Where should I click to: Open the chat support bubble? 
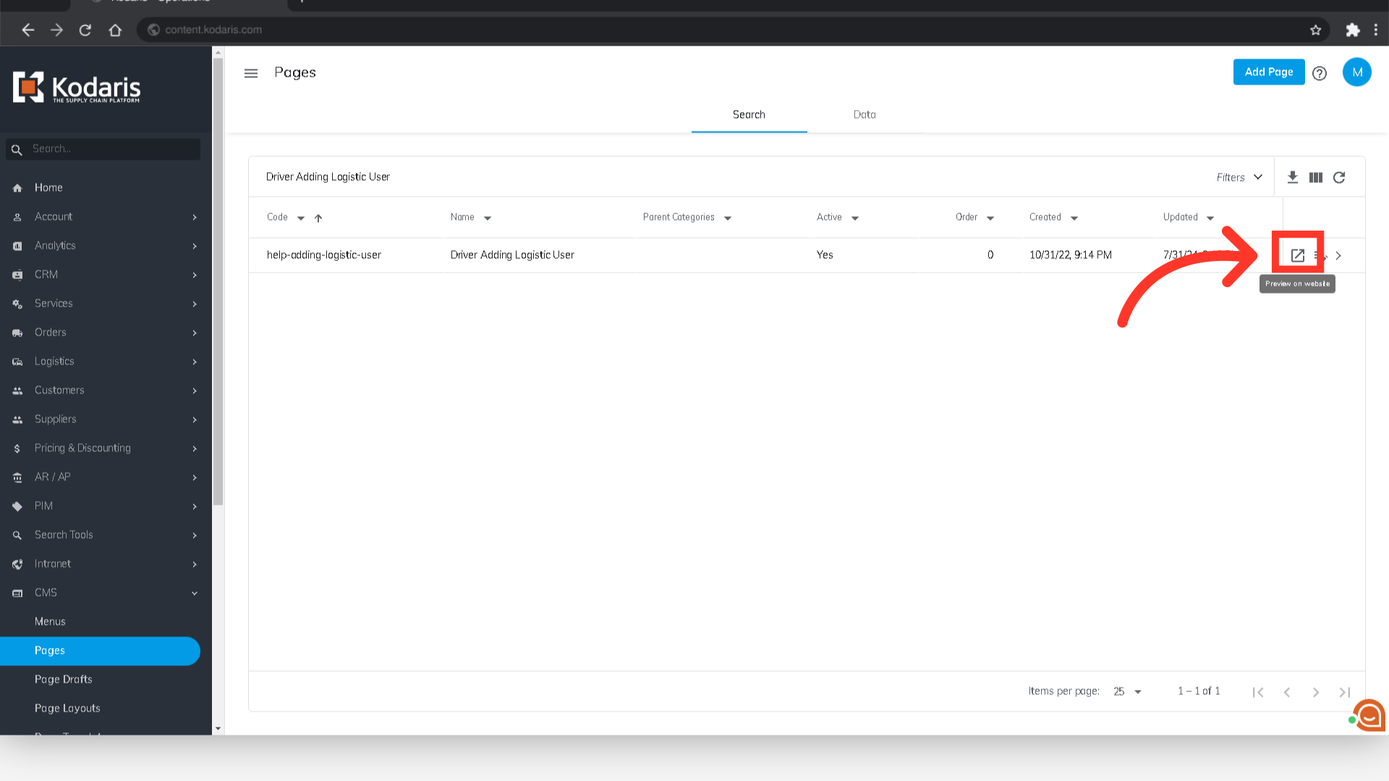coord(1369,716)
